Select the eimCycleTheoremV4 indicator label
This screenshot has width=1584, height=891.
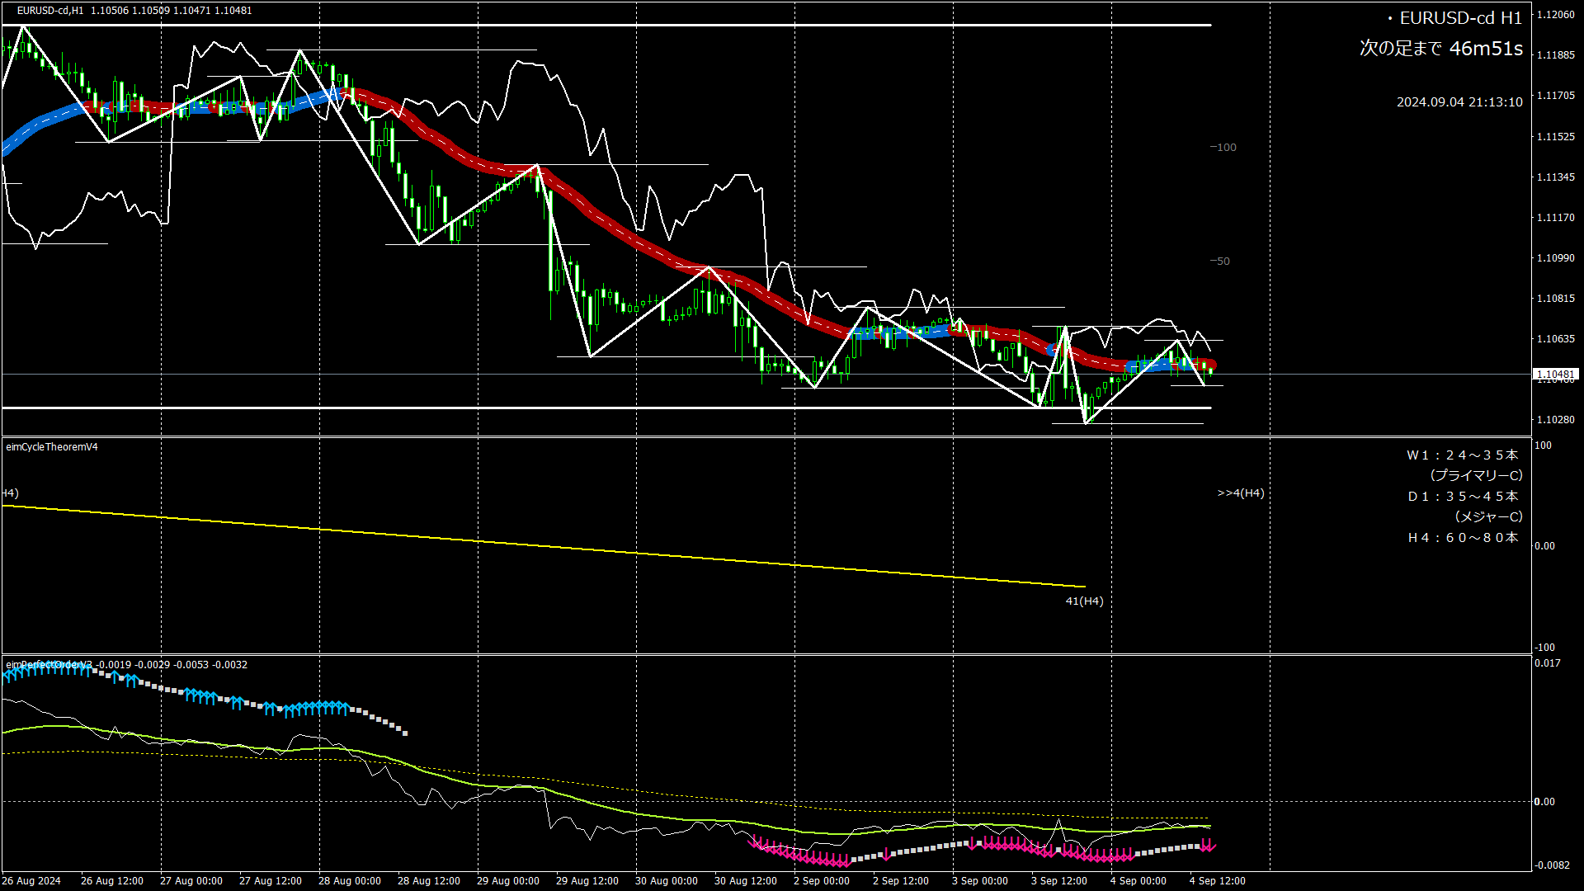(x=52, y=447)
